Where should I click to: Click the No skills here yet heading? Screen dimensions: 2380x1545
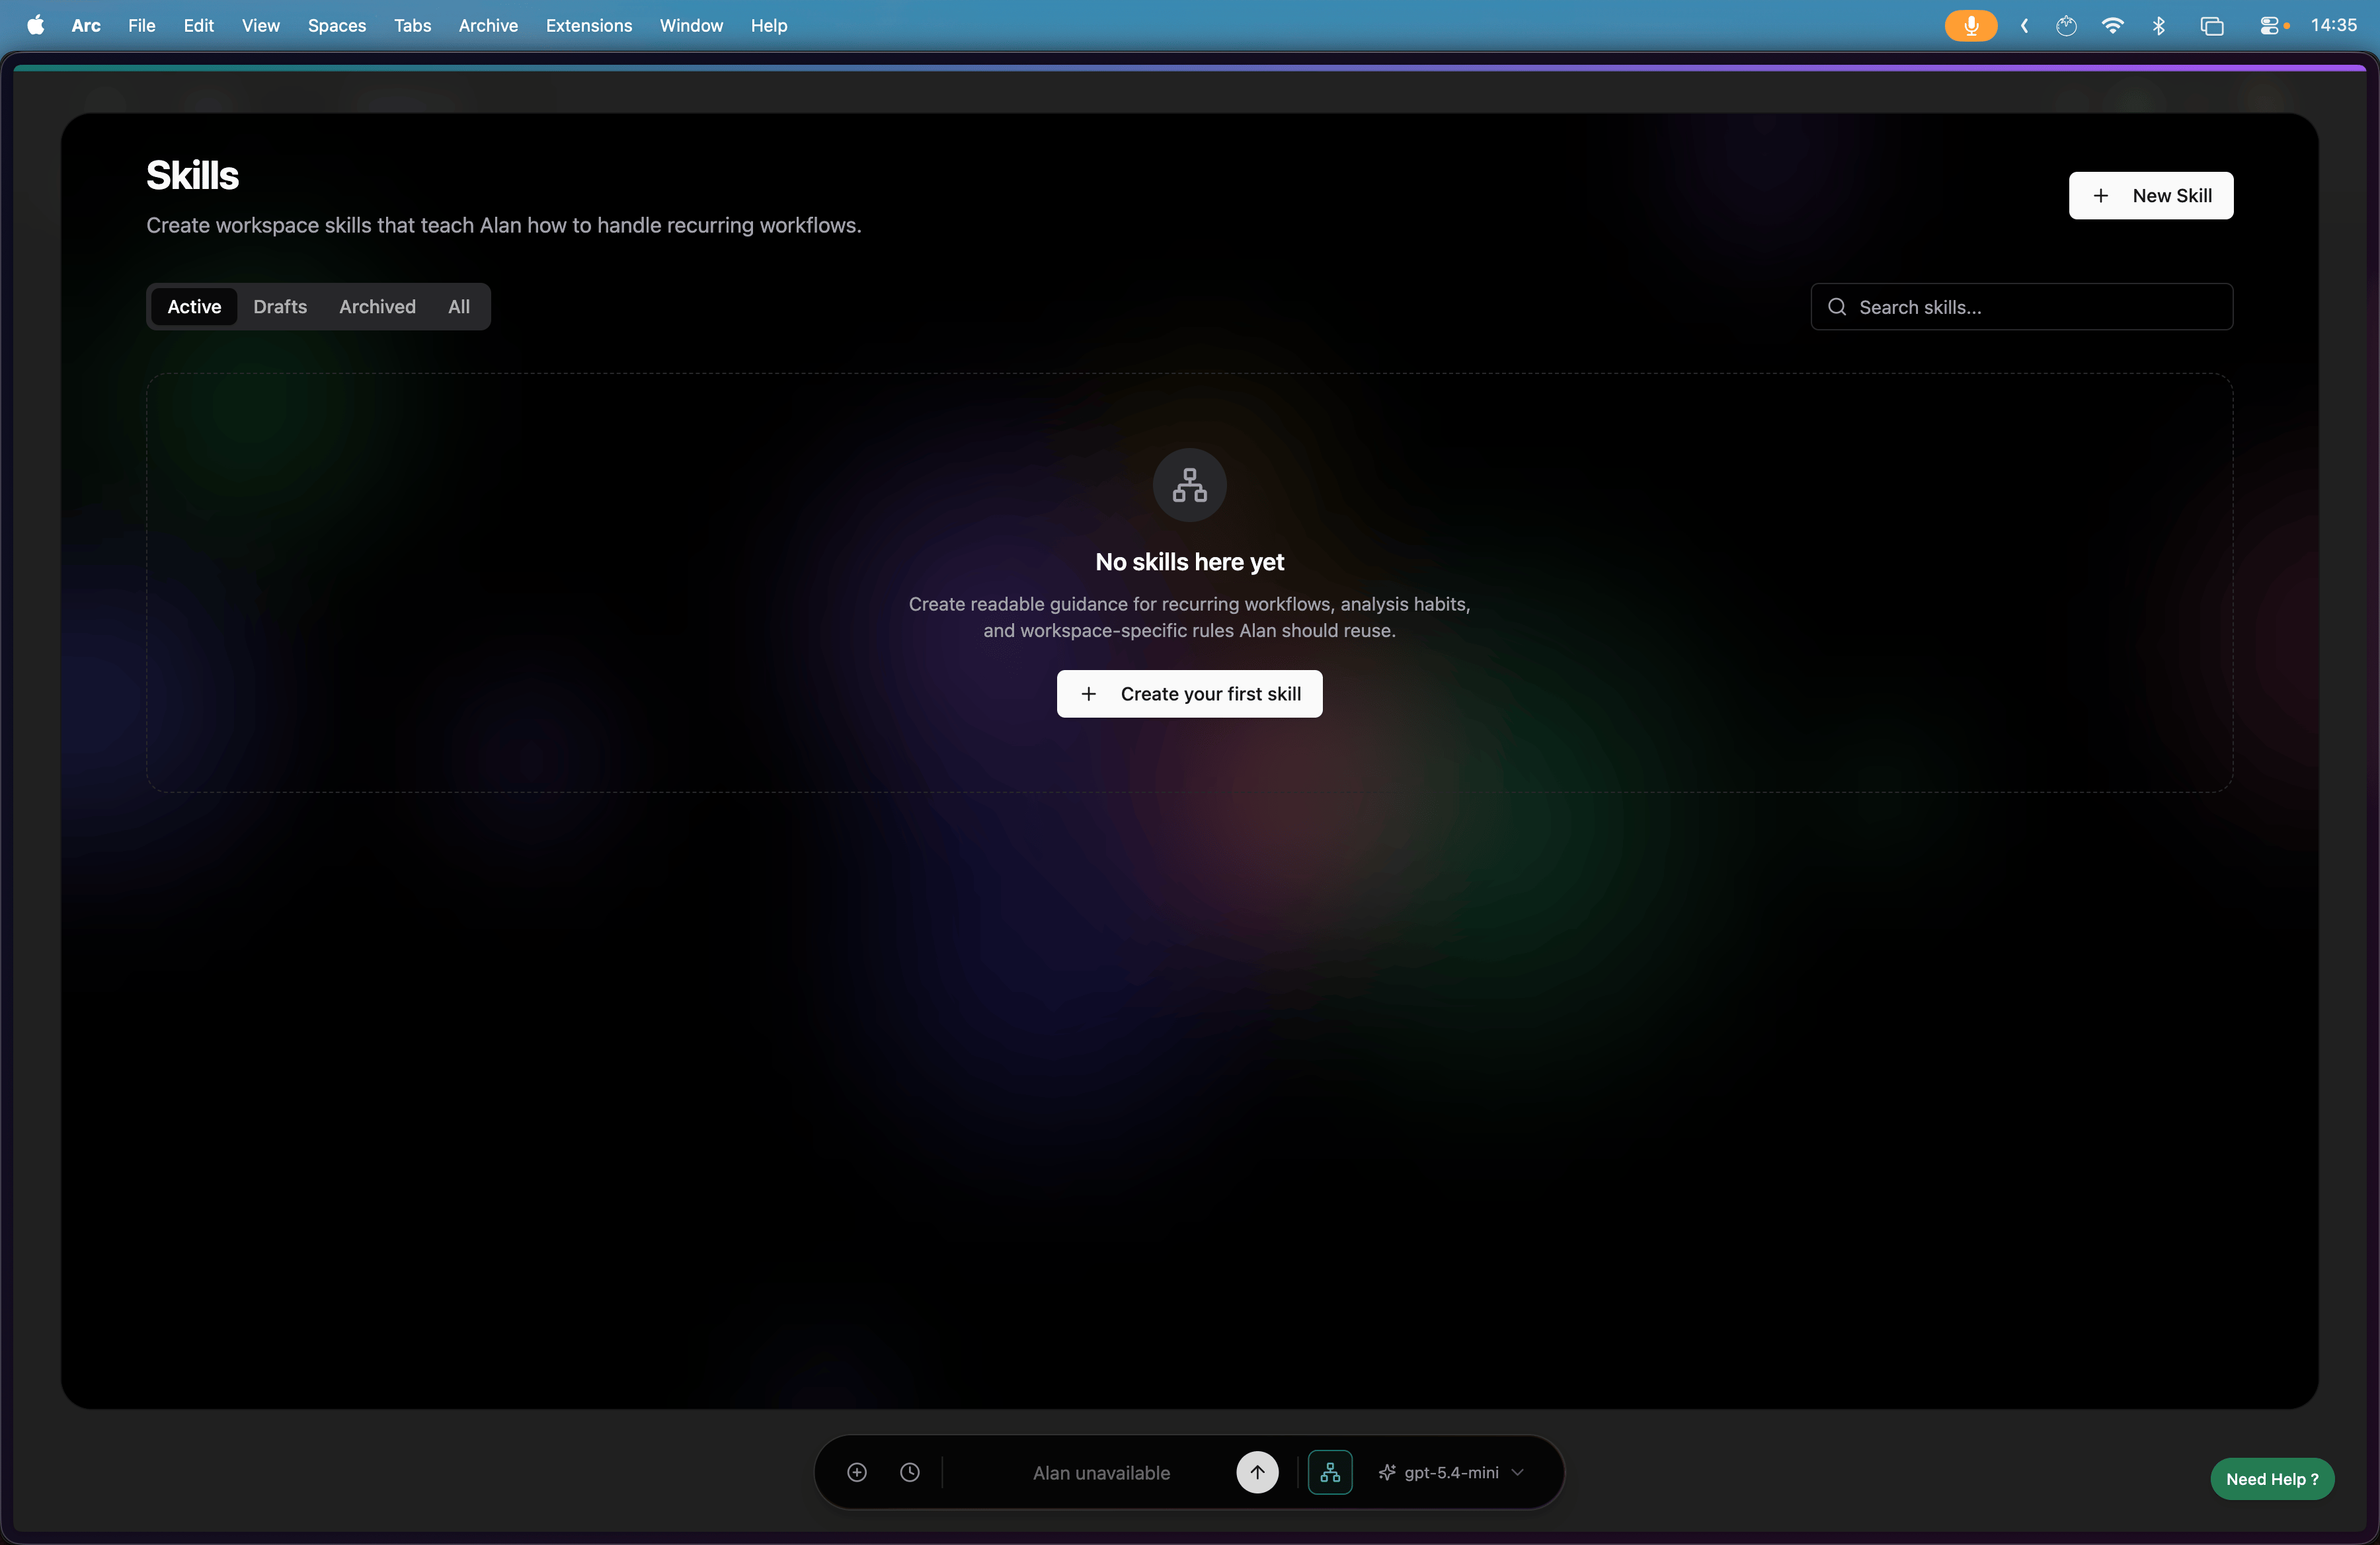click(x=1189, y=562)
